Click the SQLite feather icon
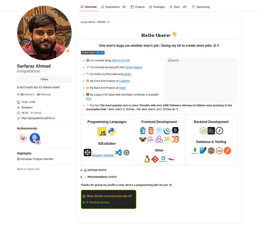This screenshot has height=227, width=259. click(x=203, y=151)
